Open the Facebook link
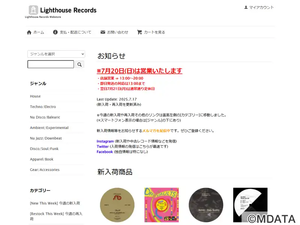300x225 pixels. click(105, 152)
